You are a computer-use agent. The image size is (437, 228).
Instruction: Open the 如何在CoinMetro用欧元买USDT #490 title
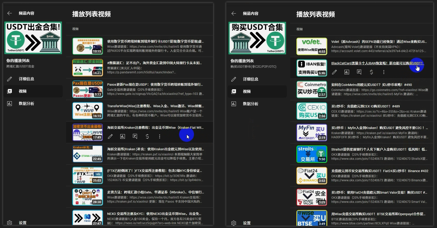(371, 85)
